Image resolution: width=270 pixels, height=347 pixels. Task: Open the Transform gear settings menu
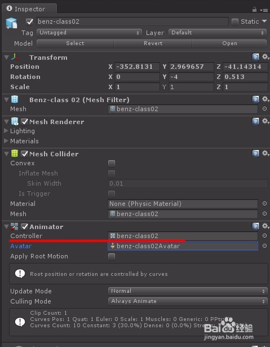pyautogui.click(x=265, y=57)
